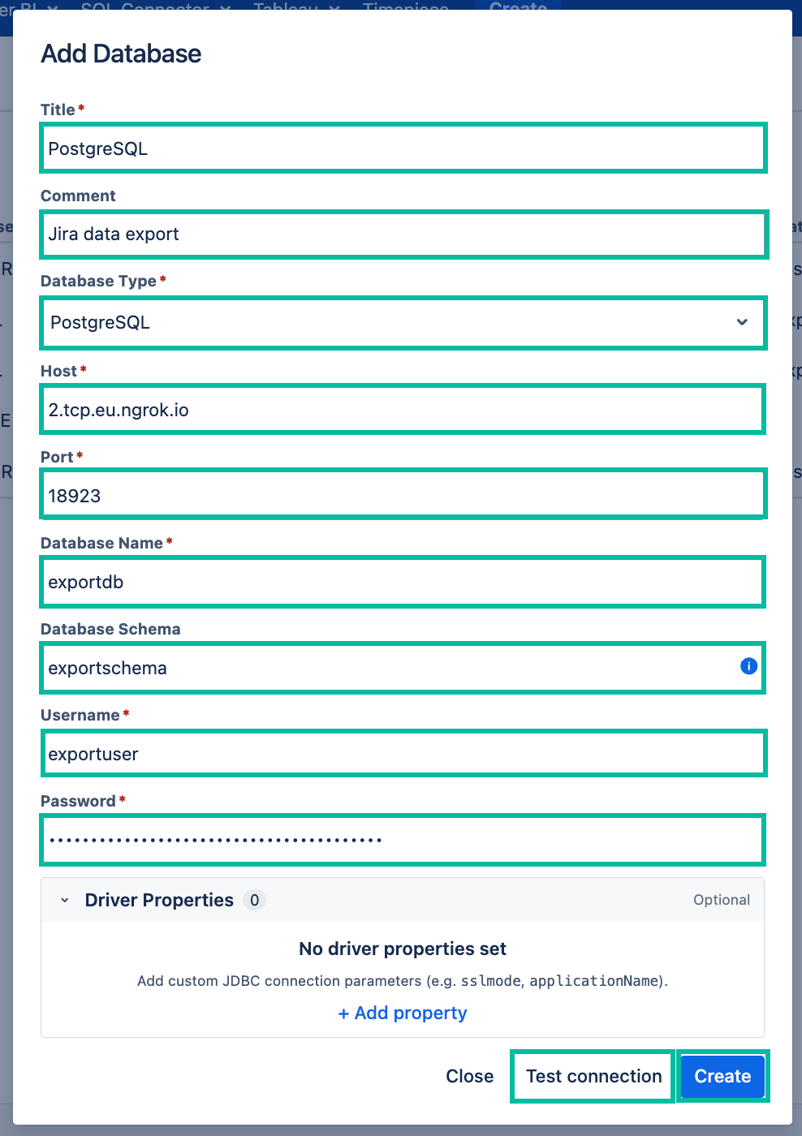Viewport: 802px width, 1136px height.
Task: Collapse the Driver Properties chevron
Action: [65, 900]
